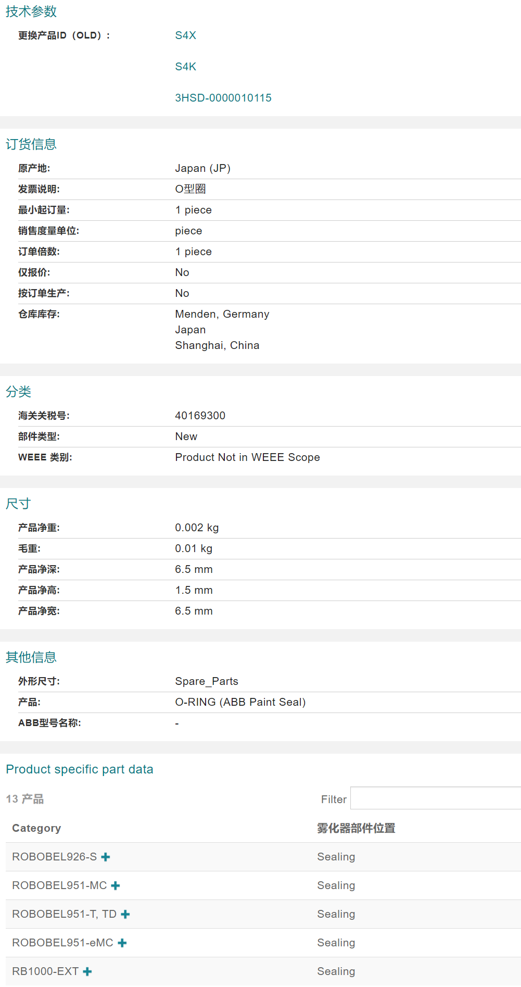Open the S4X replacement product link
This screenshot has height=987, width=521.
click(185, 35)
